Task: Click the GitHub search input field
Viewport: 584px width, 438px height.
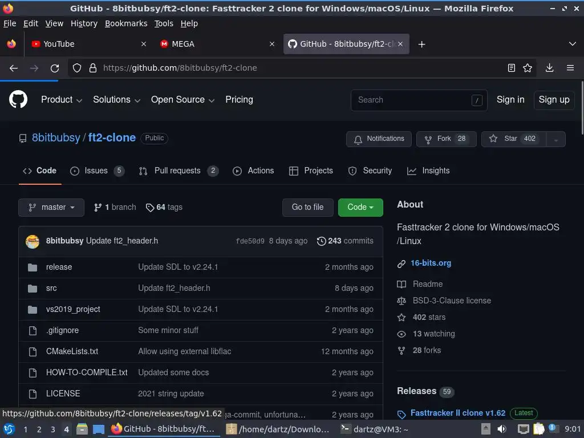Action: pos(419,100)
